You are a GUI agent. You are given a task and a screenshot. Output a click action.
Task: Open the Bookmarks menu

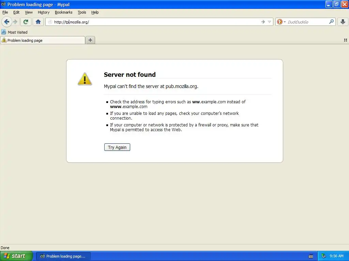pyautogui.click(x=64, y=12)
